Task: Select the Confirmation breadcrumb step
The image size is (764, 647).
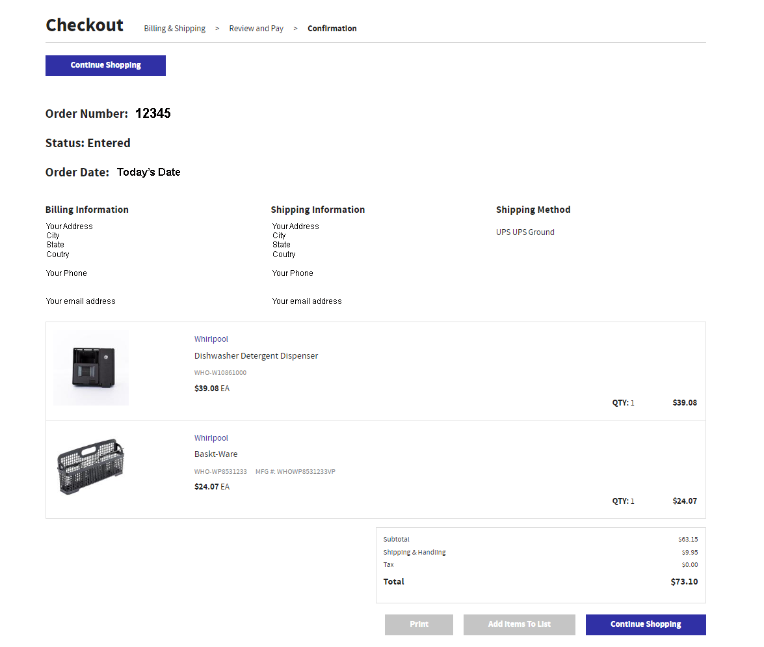Action: [332, 28]
